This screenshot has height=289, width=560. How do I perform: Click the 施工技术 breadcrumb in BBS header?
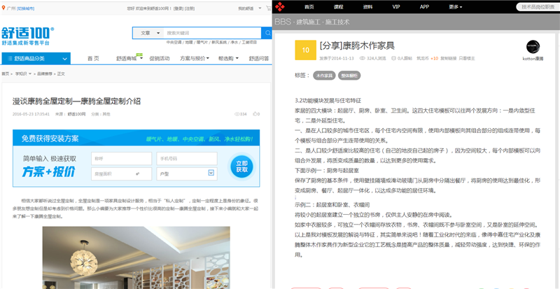tap(337, 22)
